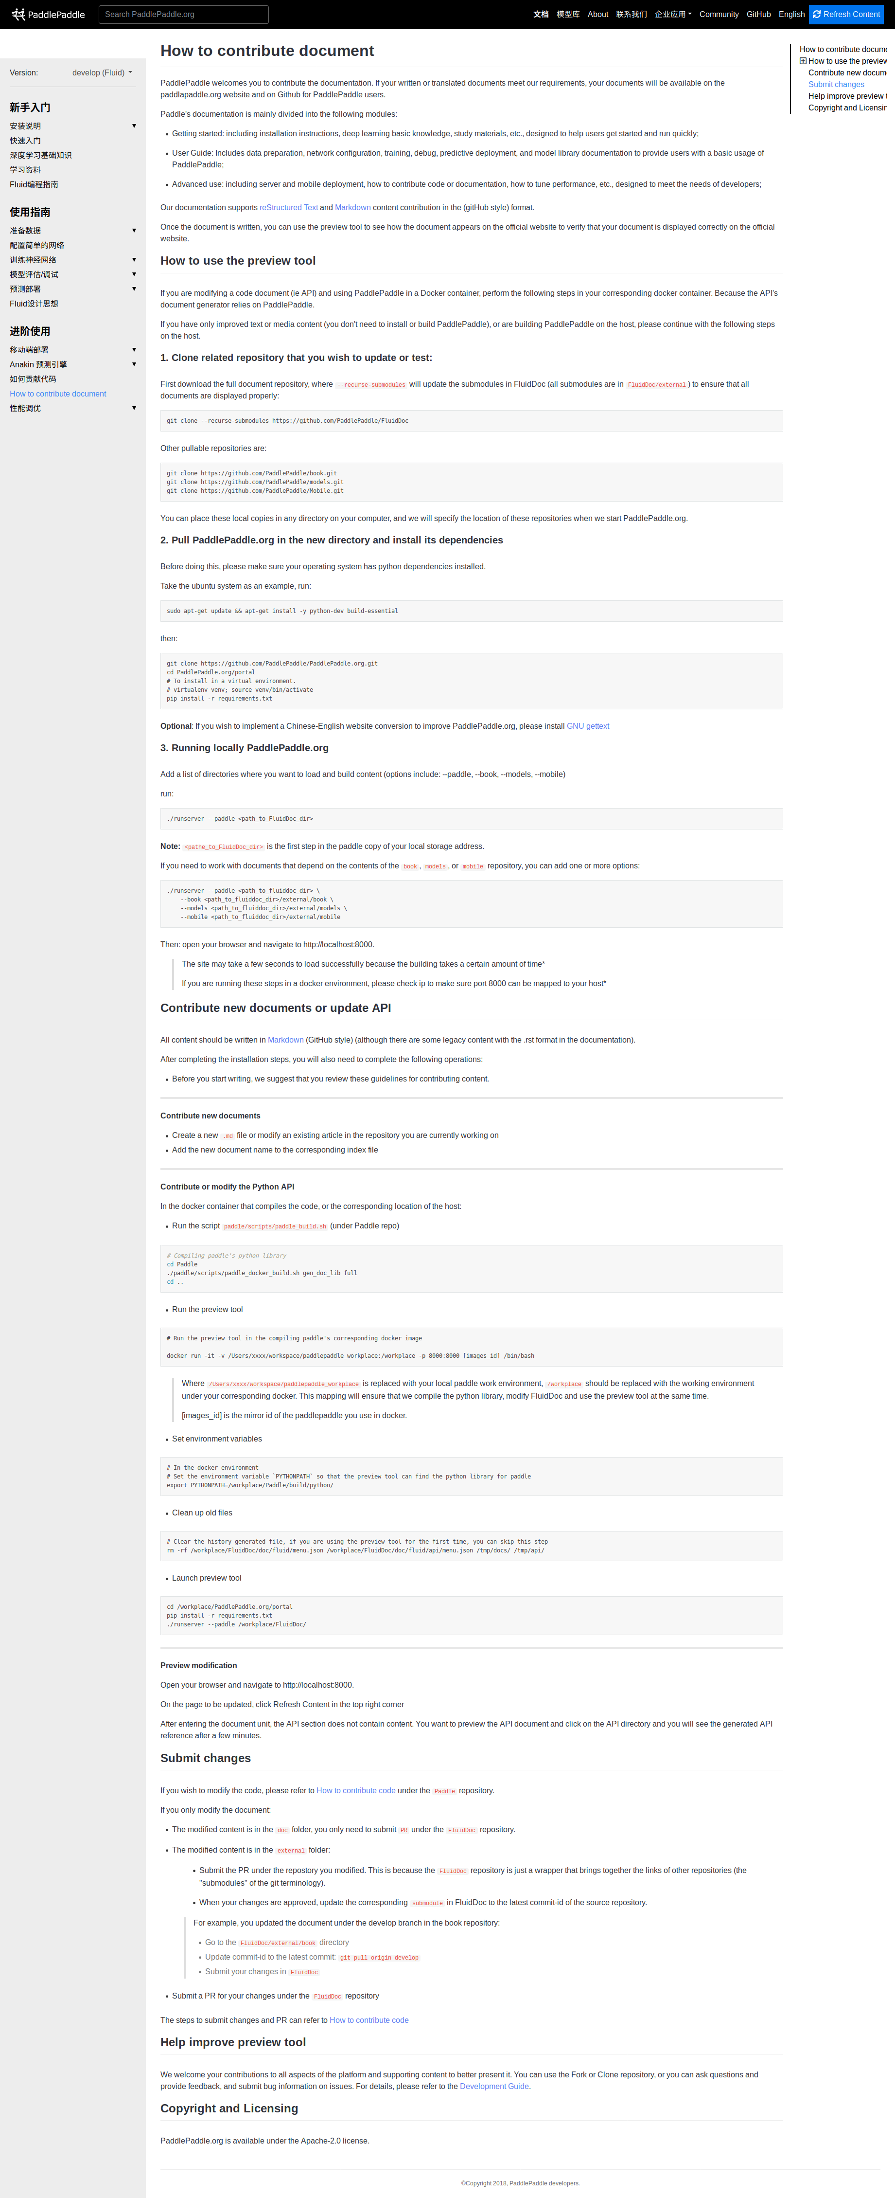Expand the plus icon beside 'How to use the preview'
This screenshot has width=895, height=2198.
[803, 61]
